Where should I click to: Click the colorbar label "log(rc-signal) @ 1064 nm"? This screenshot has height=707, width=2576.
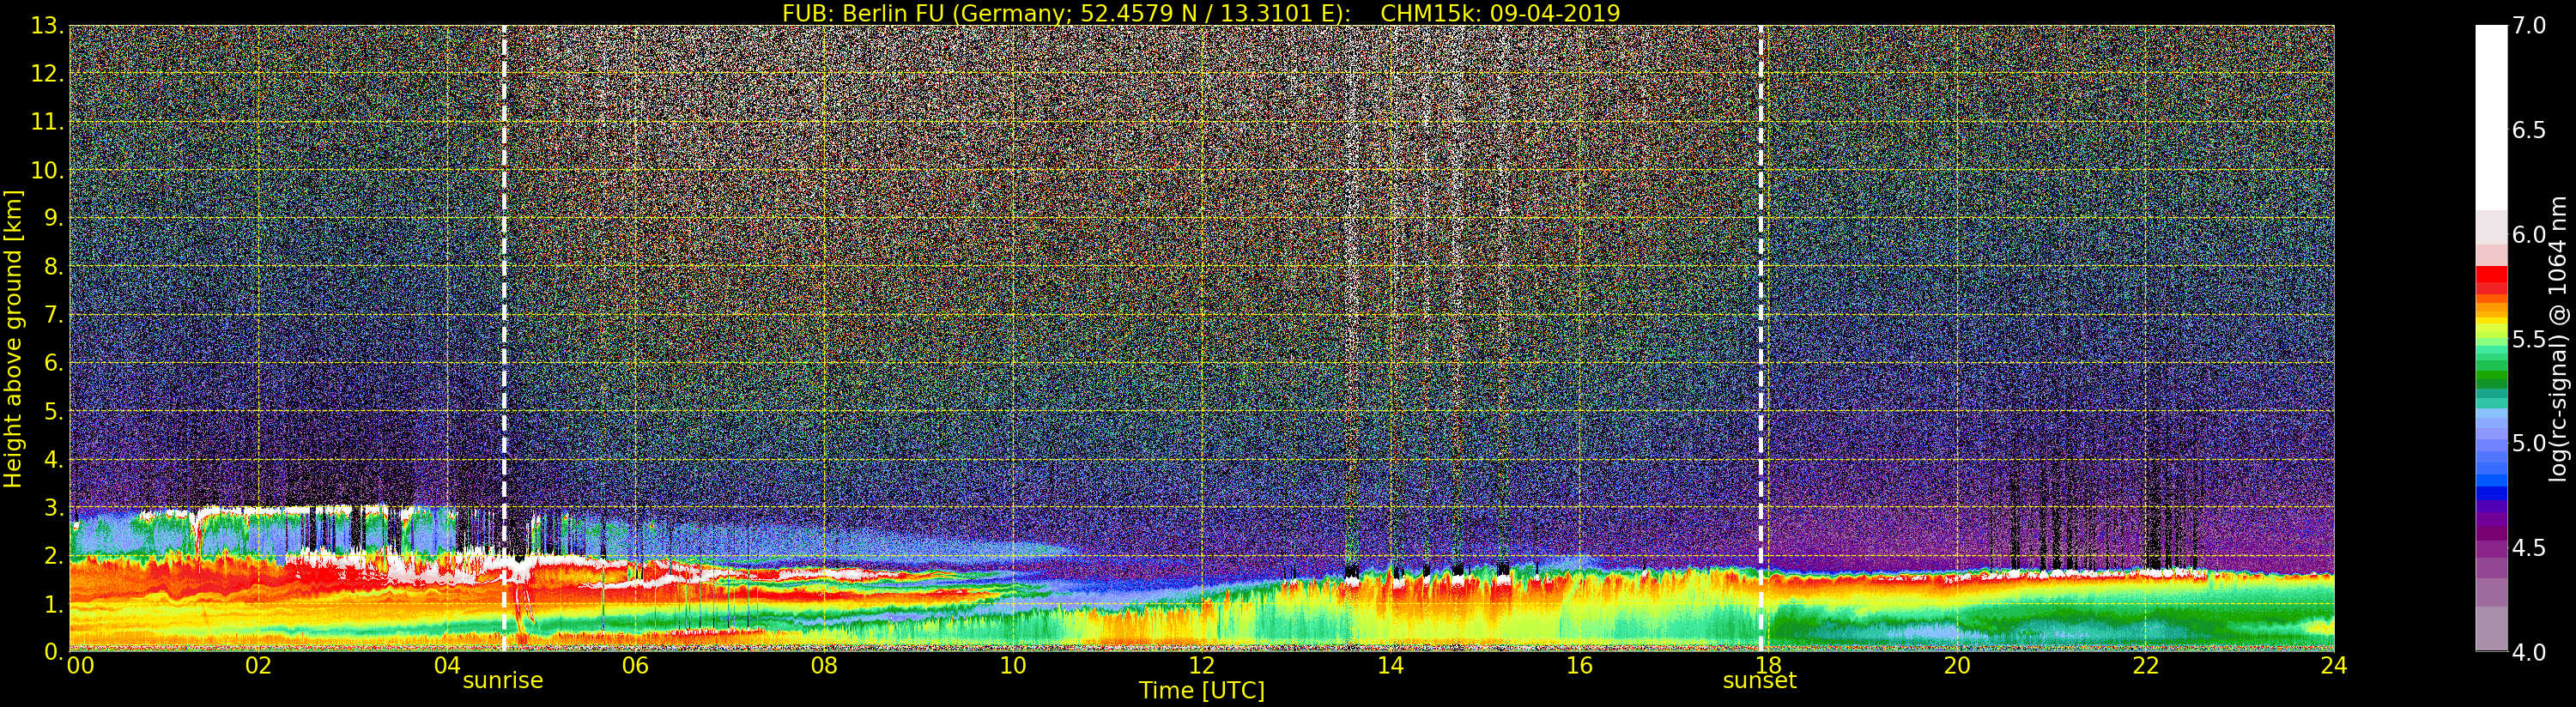2560,338
